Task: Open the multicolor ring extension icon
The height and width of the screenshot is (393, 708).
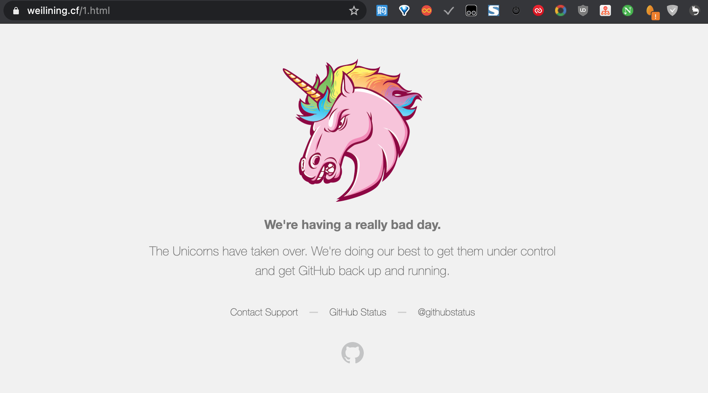Action: tap(560, 11)
